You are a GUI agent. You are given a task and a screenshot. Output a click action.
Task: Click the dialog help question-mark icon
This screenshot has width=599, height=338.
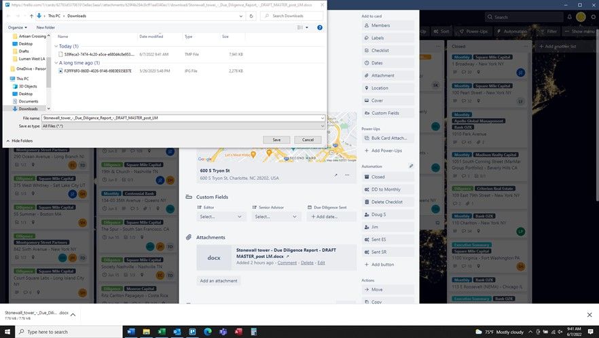pos(320,28)
